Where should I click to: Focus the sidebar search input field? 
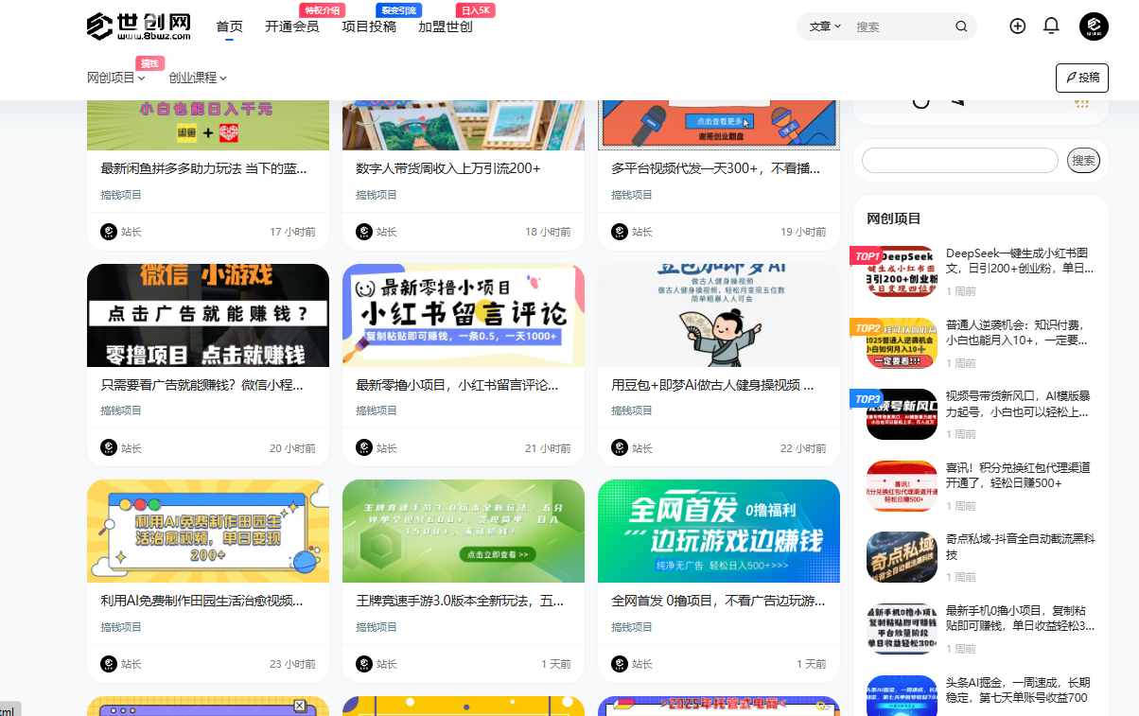coord(958,160)
